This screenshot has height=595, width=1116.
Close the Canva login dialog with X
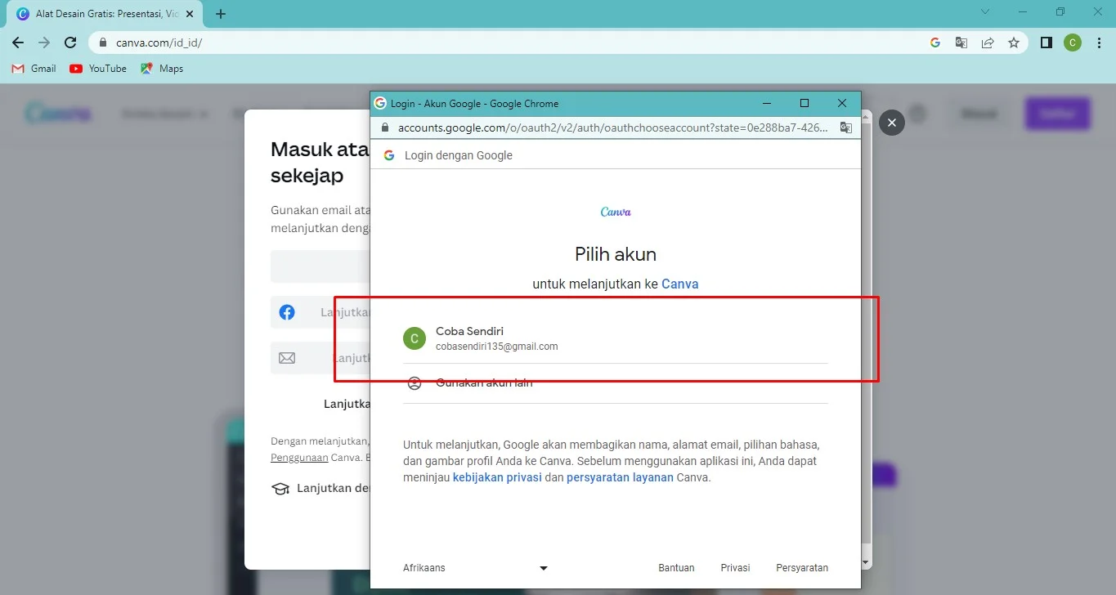(892, 123)
